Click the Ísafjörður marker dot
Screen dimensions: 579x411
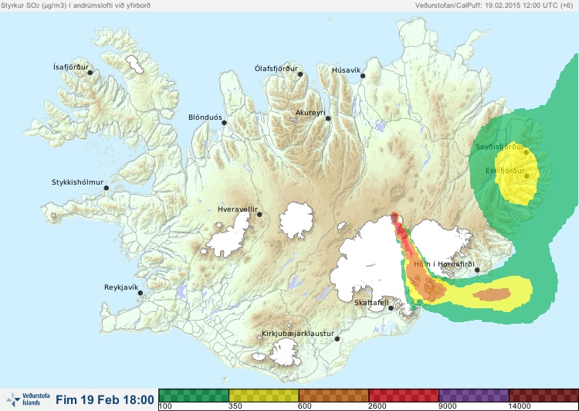[90, 73]
